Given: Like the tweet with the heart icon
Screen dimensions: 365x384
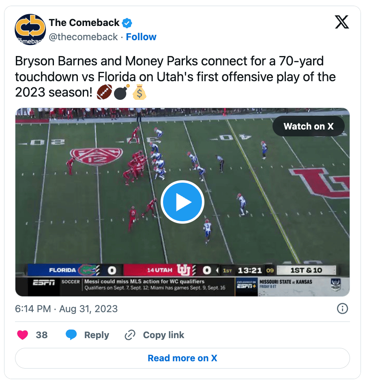Looking at the screenshot, I should (22, 335).
